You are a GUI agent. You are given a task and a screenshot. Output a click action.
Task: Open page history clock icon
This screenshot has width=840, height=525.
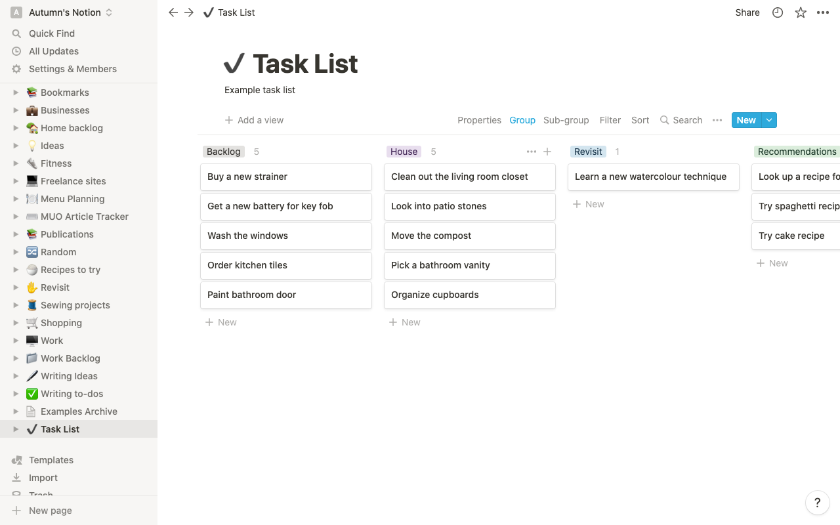pyautogui.click(x=778, y=12)
